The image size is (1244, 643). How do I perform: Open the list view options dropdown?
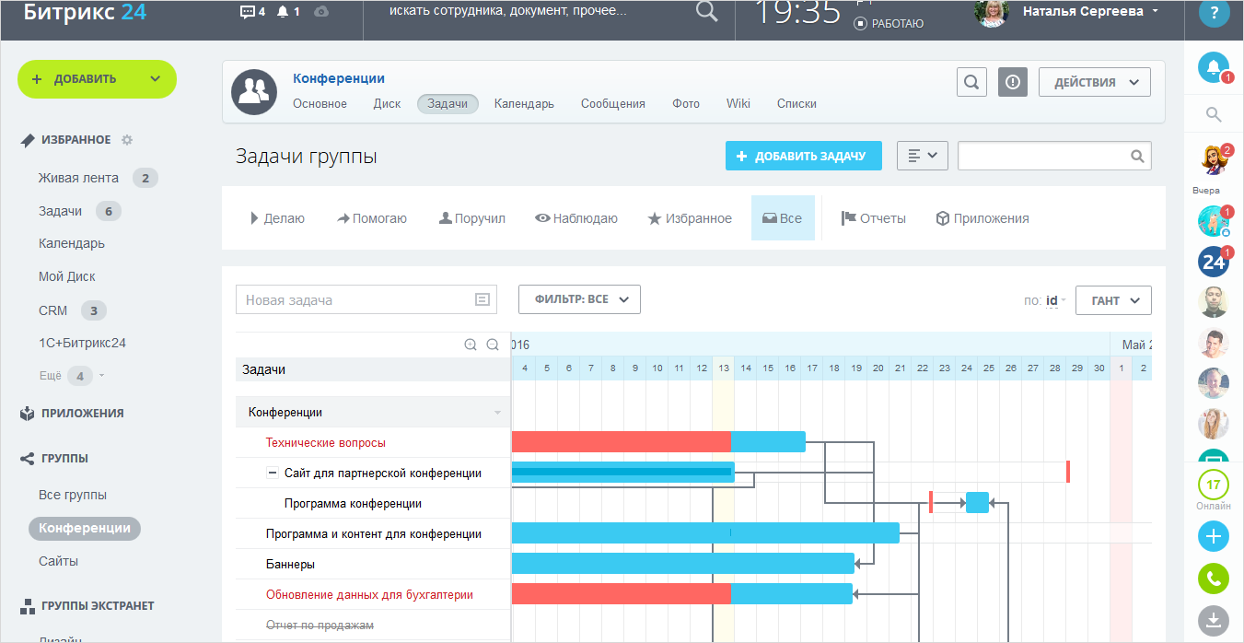click(923, 156)
